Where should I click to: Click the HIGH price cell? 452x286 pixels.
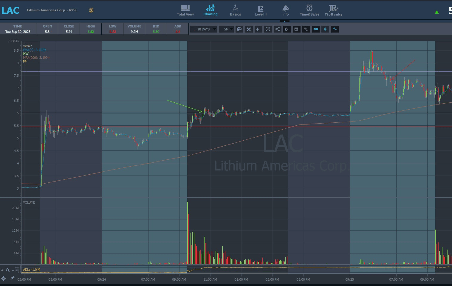91,29
